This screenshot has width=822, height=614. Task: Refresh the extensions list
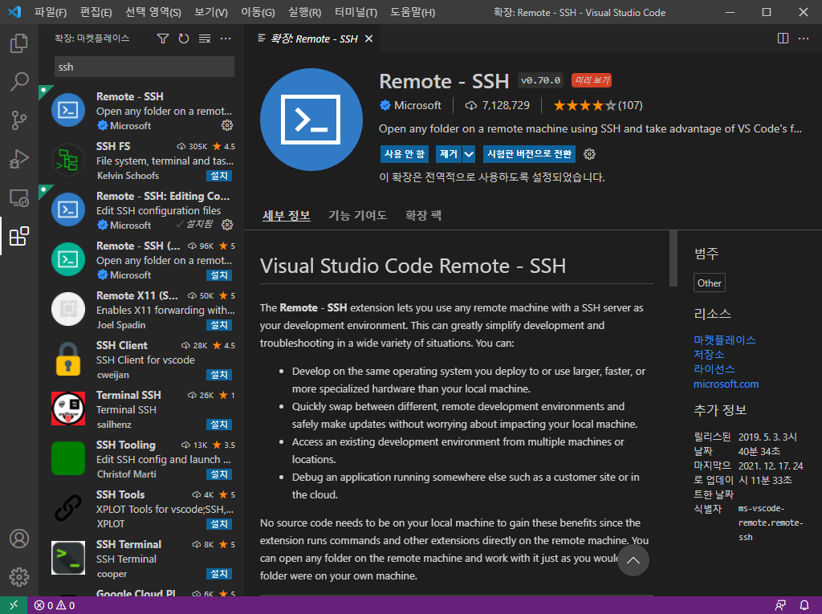point(184,39)
